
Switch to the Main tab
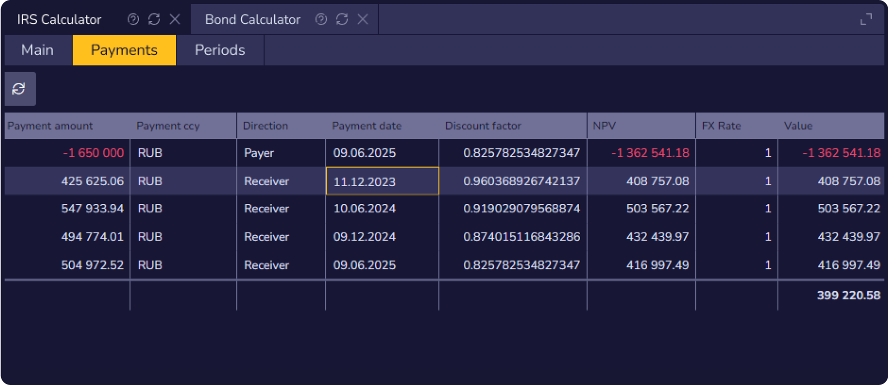[38, 50]
